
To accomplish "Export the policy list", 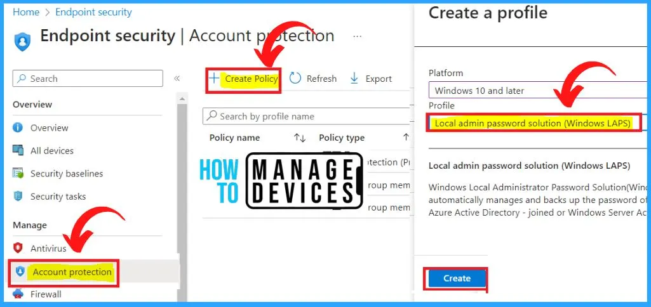I will click(371, 79).
